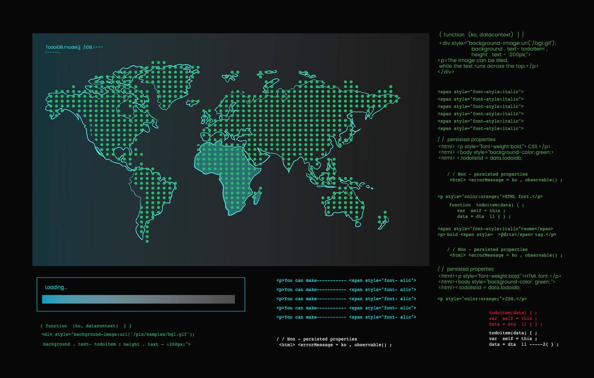
Task: Click the highlighted Africa region on the map
Action: [x=224, y=170]
